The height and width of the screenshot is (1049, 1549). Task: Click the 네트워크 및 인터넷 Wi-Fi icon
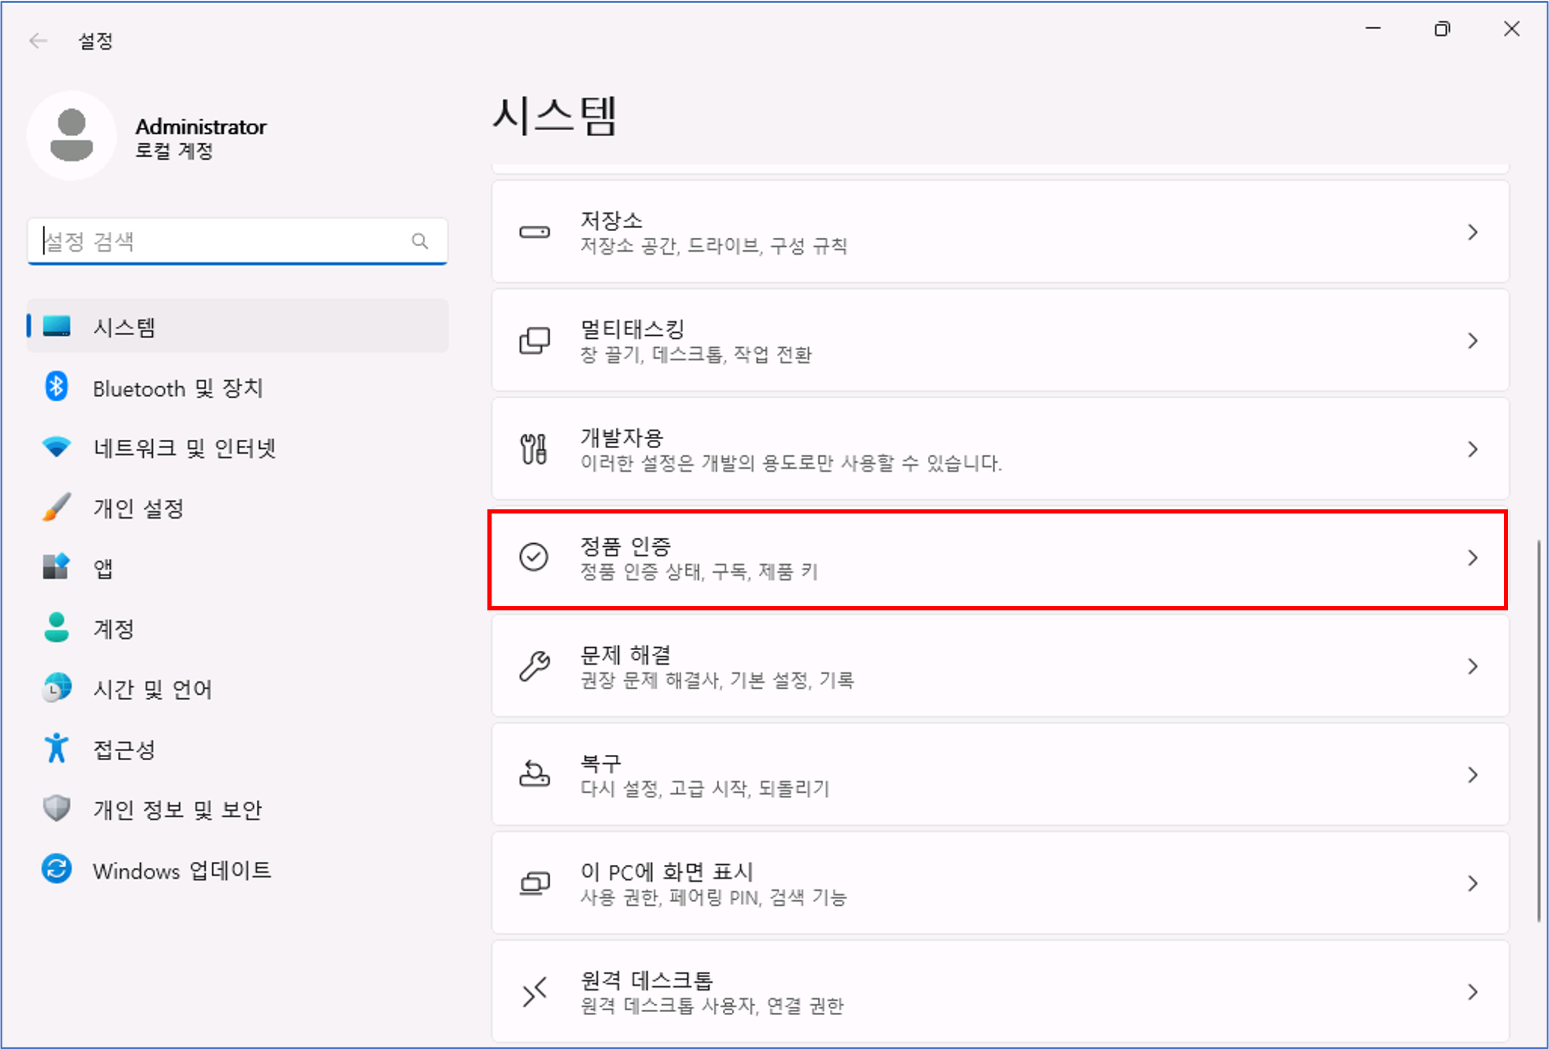click(x=56, y=446)
